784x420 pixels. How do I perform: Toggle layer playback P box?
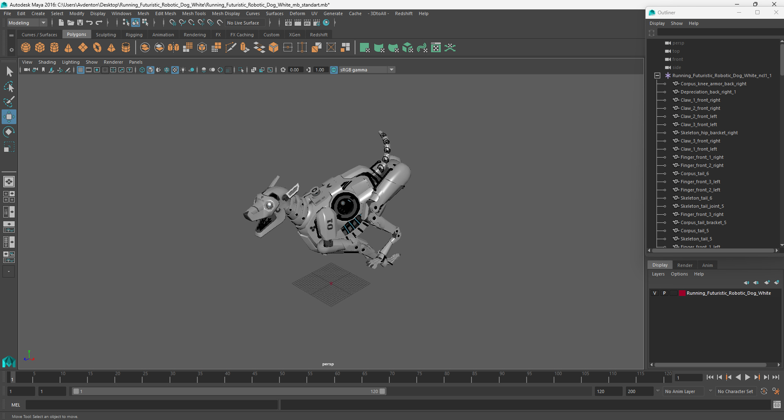pyautogui.click(x=664, y=293)
